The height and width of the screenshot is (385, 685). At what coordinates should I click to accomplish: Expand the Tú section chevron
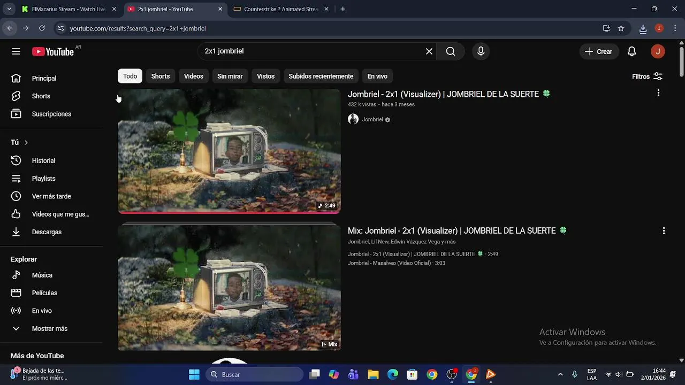coord(26,142)
